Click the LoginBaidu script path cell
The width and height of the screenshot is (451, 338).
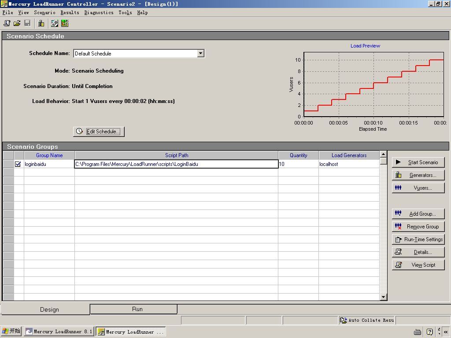pos(176,164)
